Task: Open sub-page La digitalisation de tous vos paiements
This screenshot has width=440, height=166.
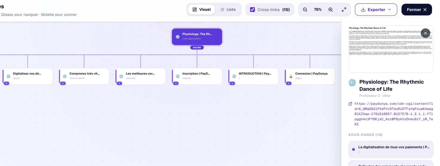Action: [391, 149]
